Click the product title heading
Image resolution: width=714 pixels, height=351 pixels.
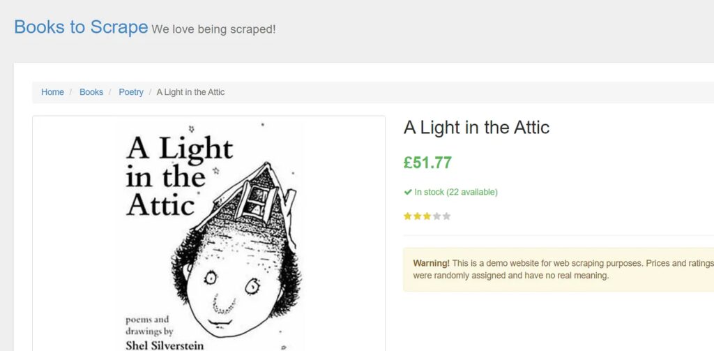pos(476,128)
